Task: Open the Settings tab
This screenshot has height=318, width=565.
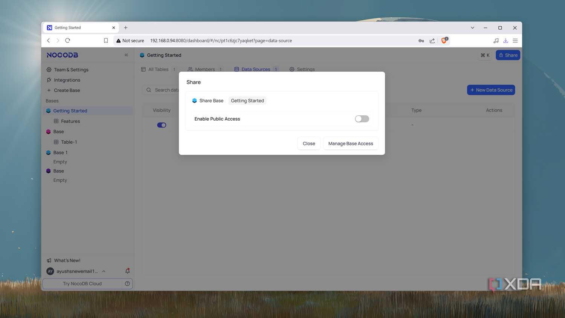Action: [x=302, y=69]
